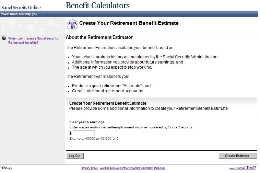Click the dollar sign beside earnings field

tap(71, 133)
